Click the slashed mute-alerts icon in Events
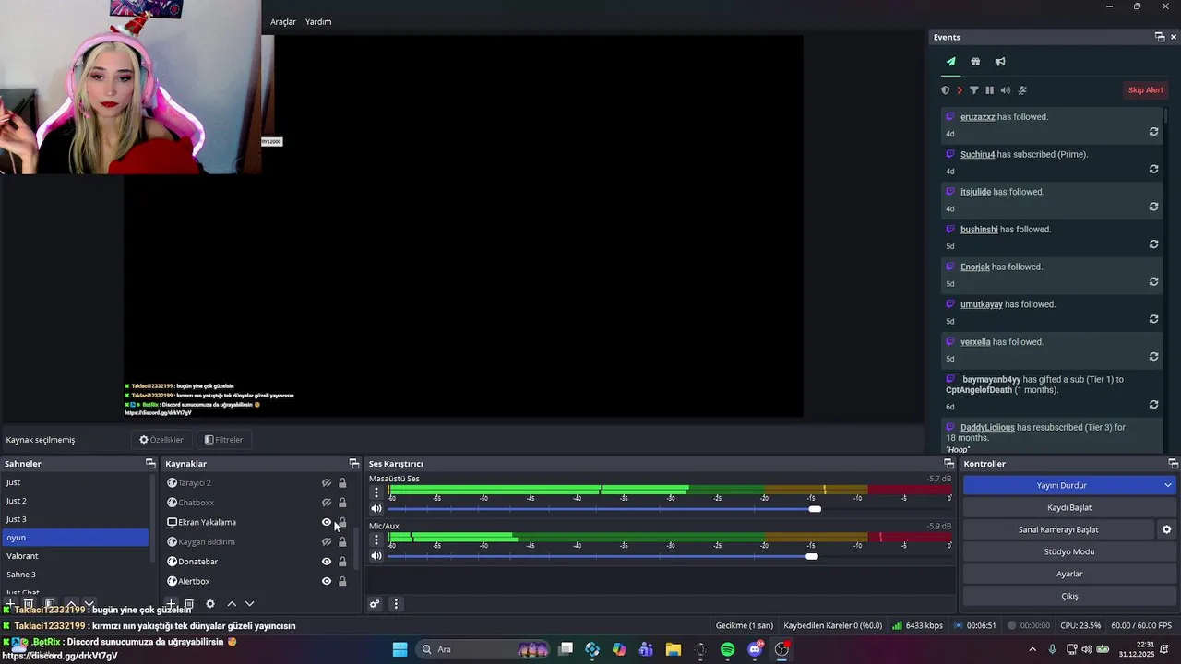 tap(1022, 90)
